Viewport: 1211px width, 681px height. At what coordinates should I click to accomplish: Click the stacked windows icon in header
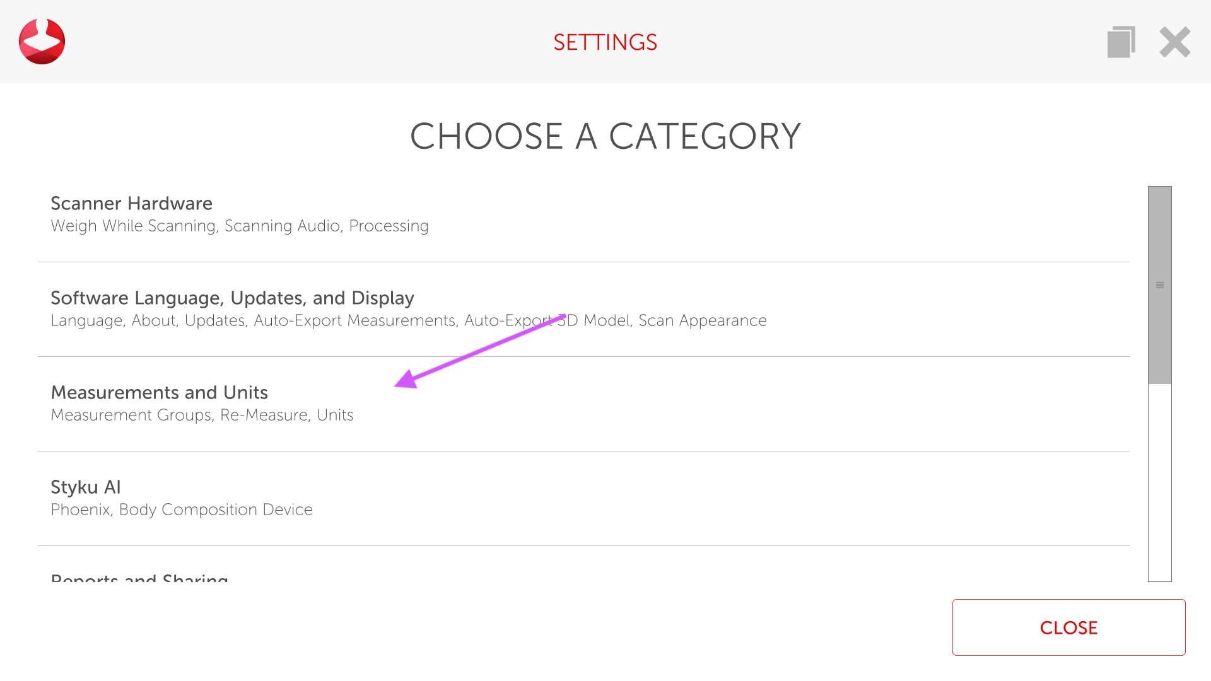pos(1121,42)
